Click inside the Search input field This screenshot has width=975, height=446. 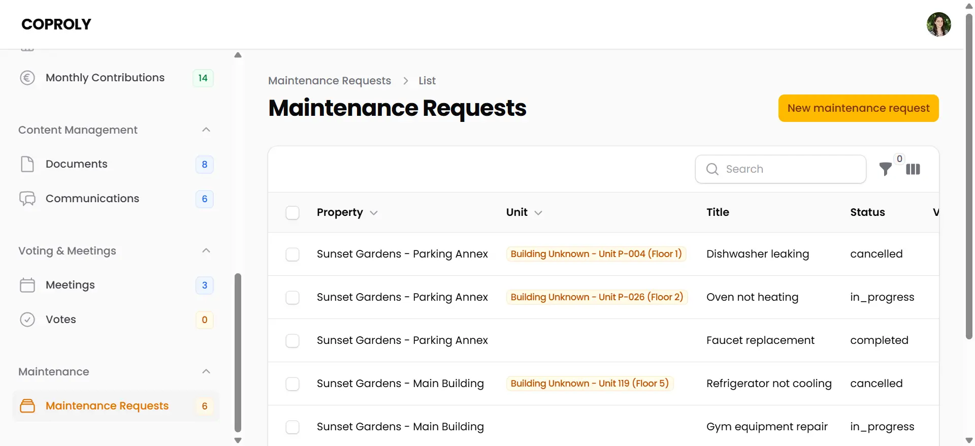pyautogui.click(x=781, y=169)
